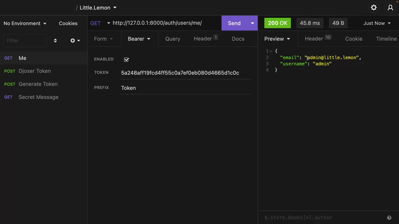Select the Djoser Token POST request
Image resolution: width=399 pixels, height=224 pixels.
click(x=34, y=71)
